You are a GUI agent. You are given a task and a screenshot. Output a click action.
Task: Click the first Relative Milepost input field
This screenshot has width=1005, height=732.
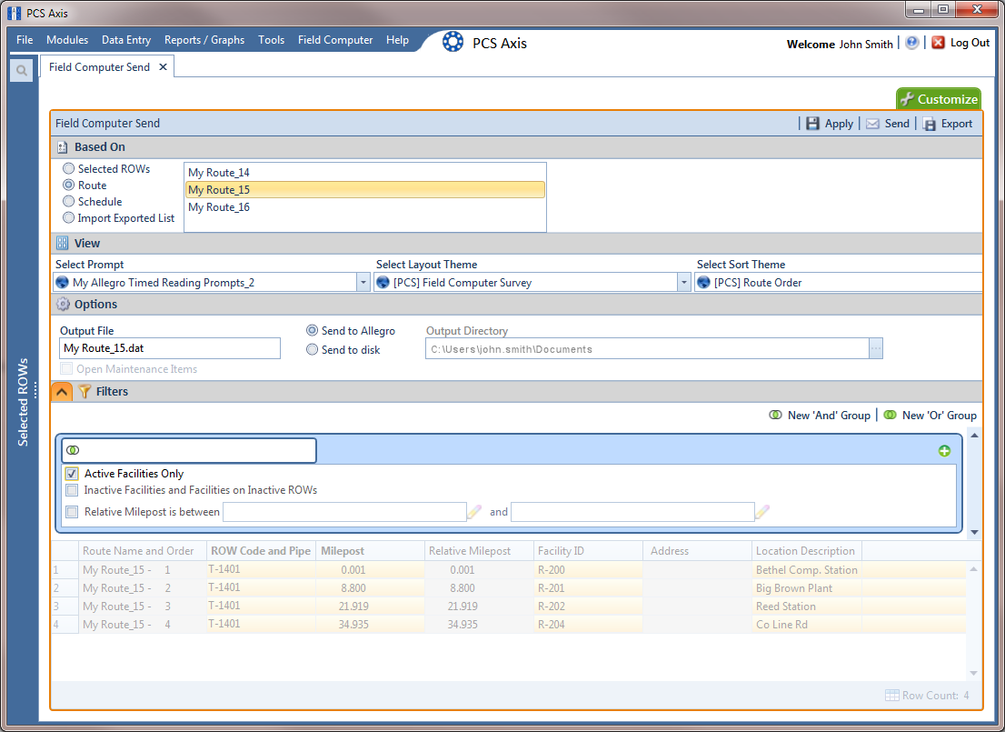pyautogui.click(x=344, y=512)
